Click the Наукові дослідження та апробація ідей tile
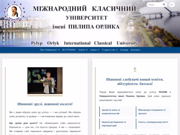This screenshot has width=180, height=135. pyautogui.click(x=117, y=124)
